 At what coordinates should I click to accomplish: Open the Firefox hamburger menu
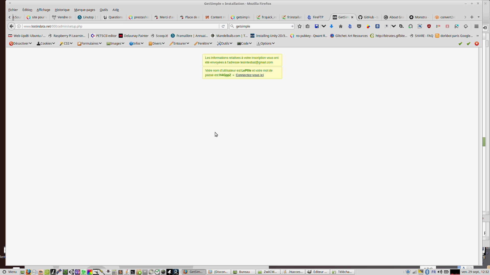tap(476, 26)
